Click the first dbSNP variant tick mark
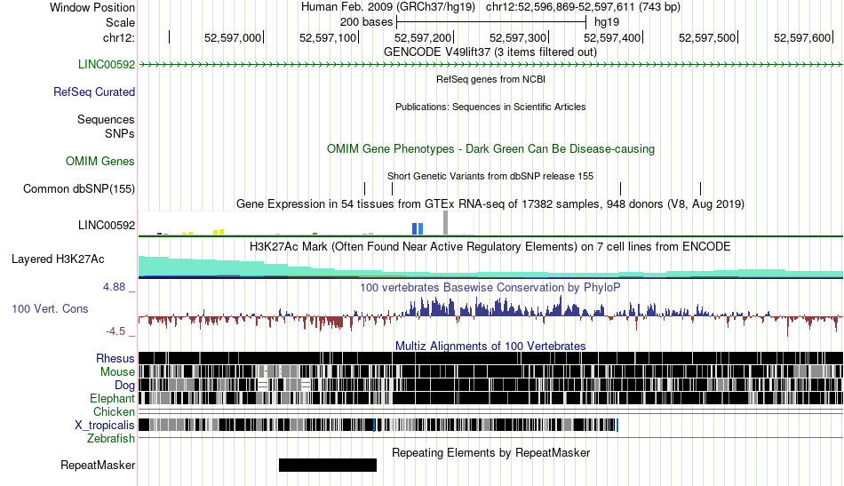Viewport: 844px width, 486px height. pyautogui.click(x=364, y=189)
